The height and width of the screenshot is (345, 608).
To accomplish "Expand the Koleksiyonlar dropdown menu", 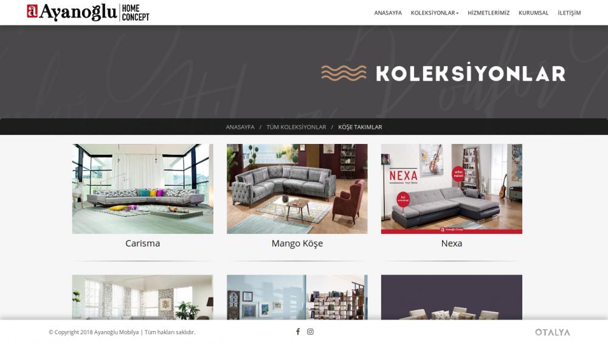I will [x=435, y=13].
